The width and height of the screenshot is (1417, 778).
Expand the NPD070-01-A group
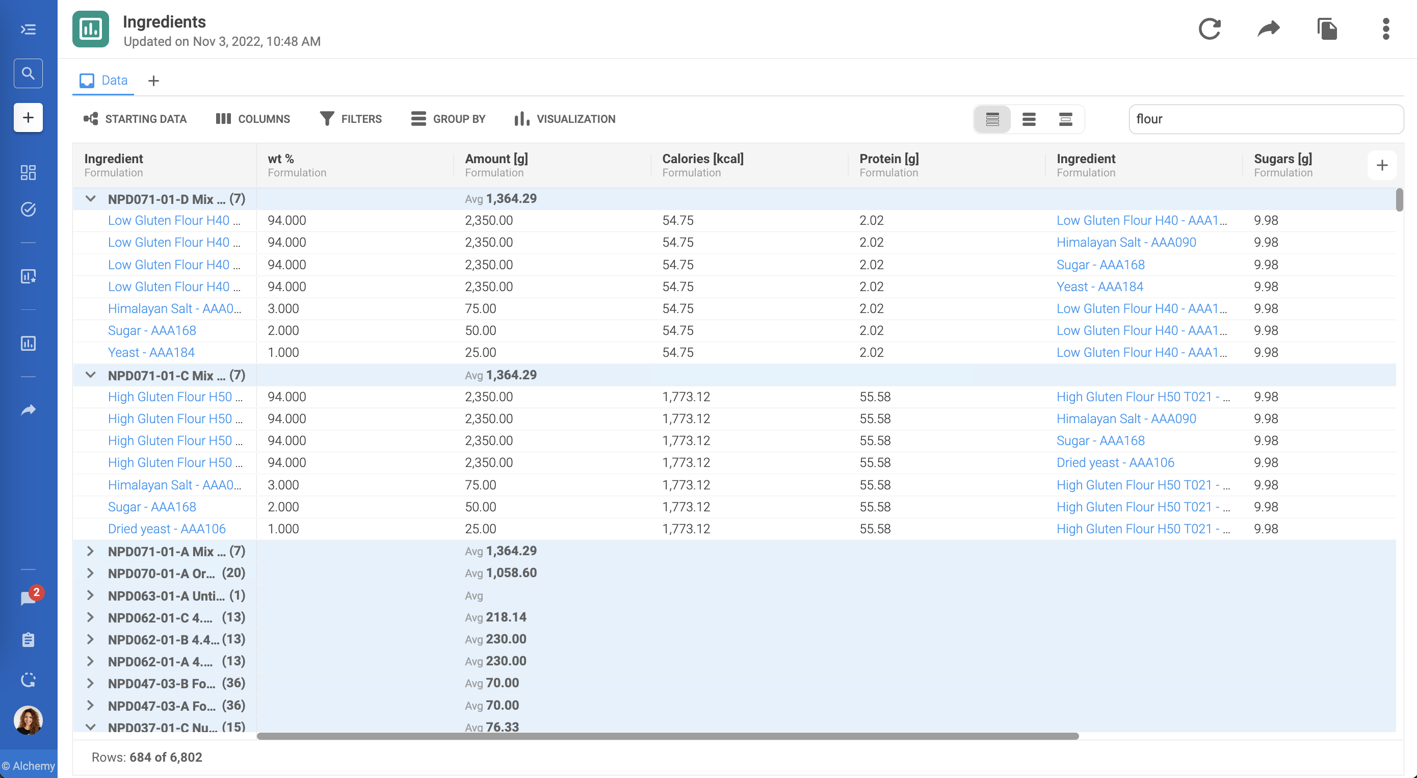click(x=91, y=574)
